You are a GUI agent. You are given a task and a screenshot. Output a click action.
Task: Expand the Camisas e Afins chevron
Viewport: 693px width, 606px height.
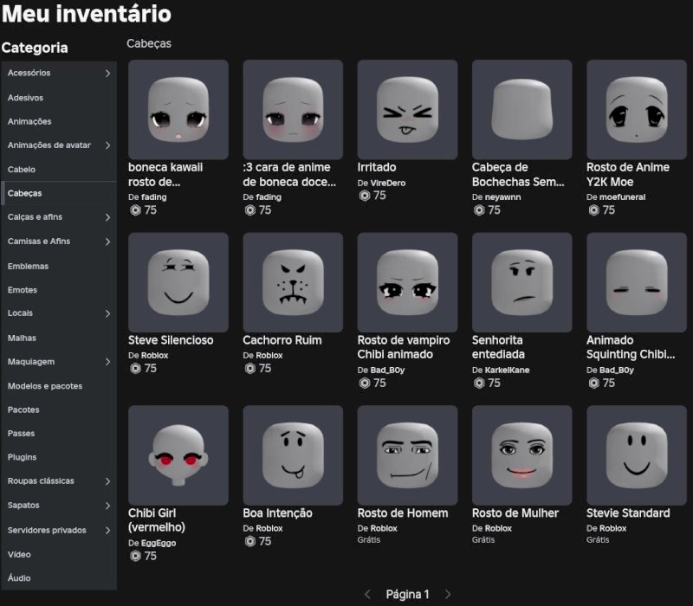pos(107,242)
